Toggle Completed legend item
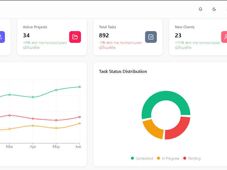The width and height of the screenshot is (227, 170). pyautogui.click(x=142, y=158)
